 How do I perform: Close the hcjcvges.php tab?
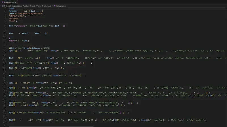point(16,2)
